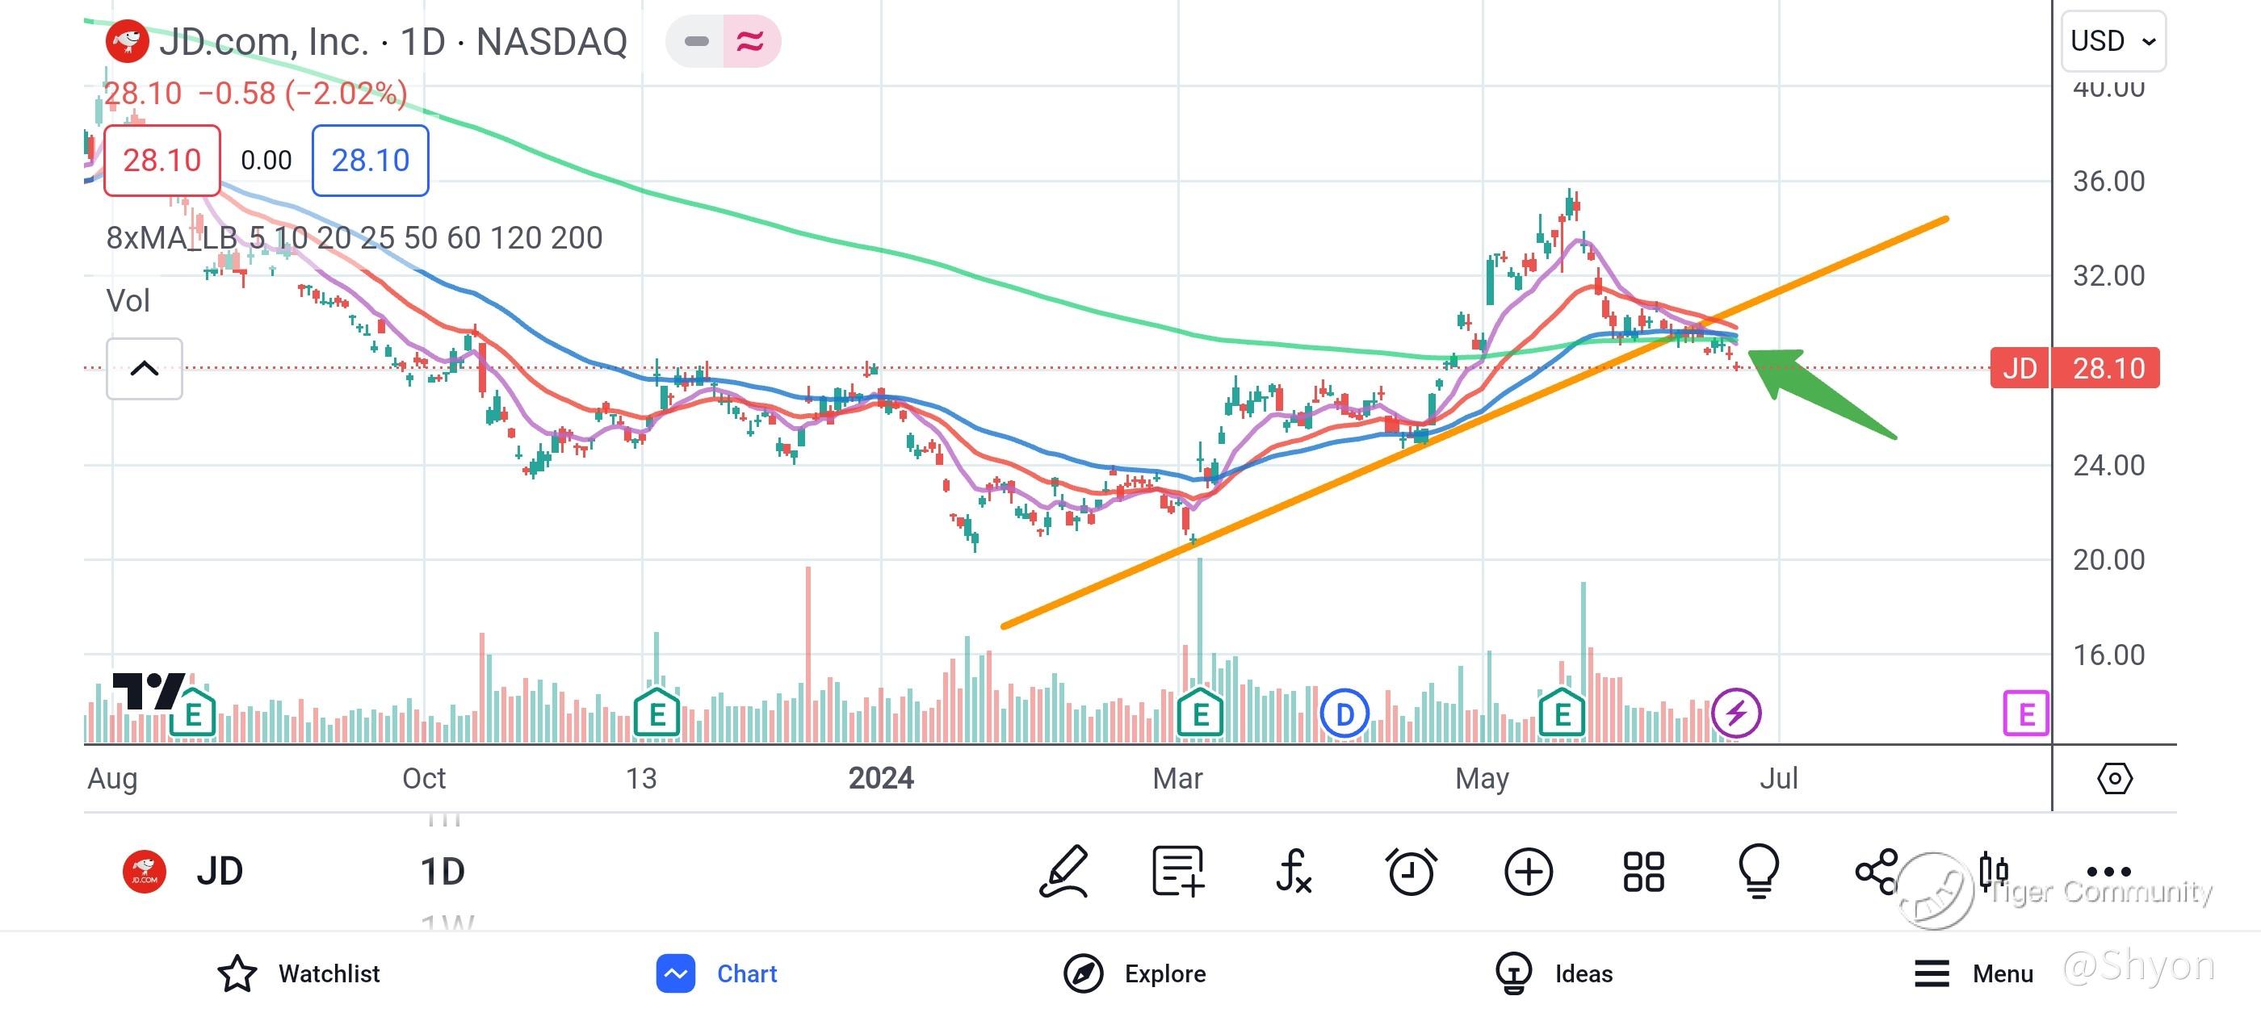Viewport: 2261px width, 1017px height.
Task: Toggle the pink wavy indicator button
Action: tap(750, 41)
